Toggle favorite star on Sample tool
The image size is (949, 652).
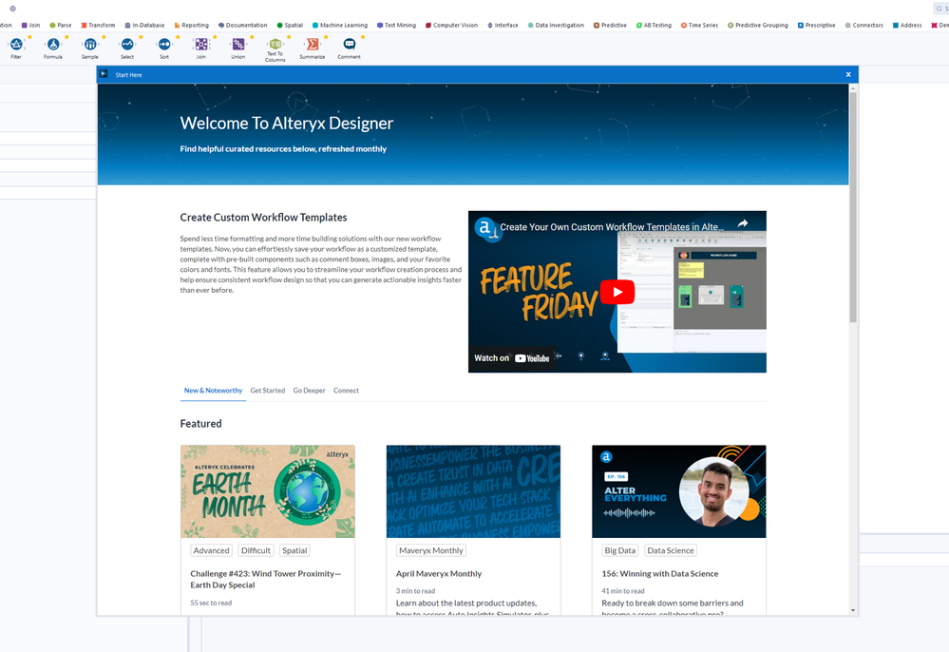click(104, 37)
